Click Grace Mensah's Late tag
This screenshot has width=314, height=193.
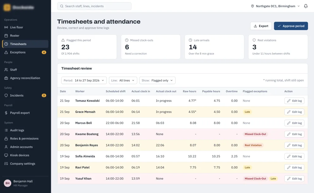point(247,112)
